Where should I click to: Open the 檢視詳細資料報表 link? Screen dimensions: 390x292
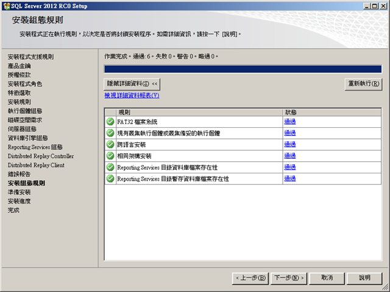[x=132, y=96]
